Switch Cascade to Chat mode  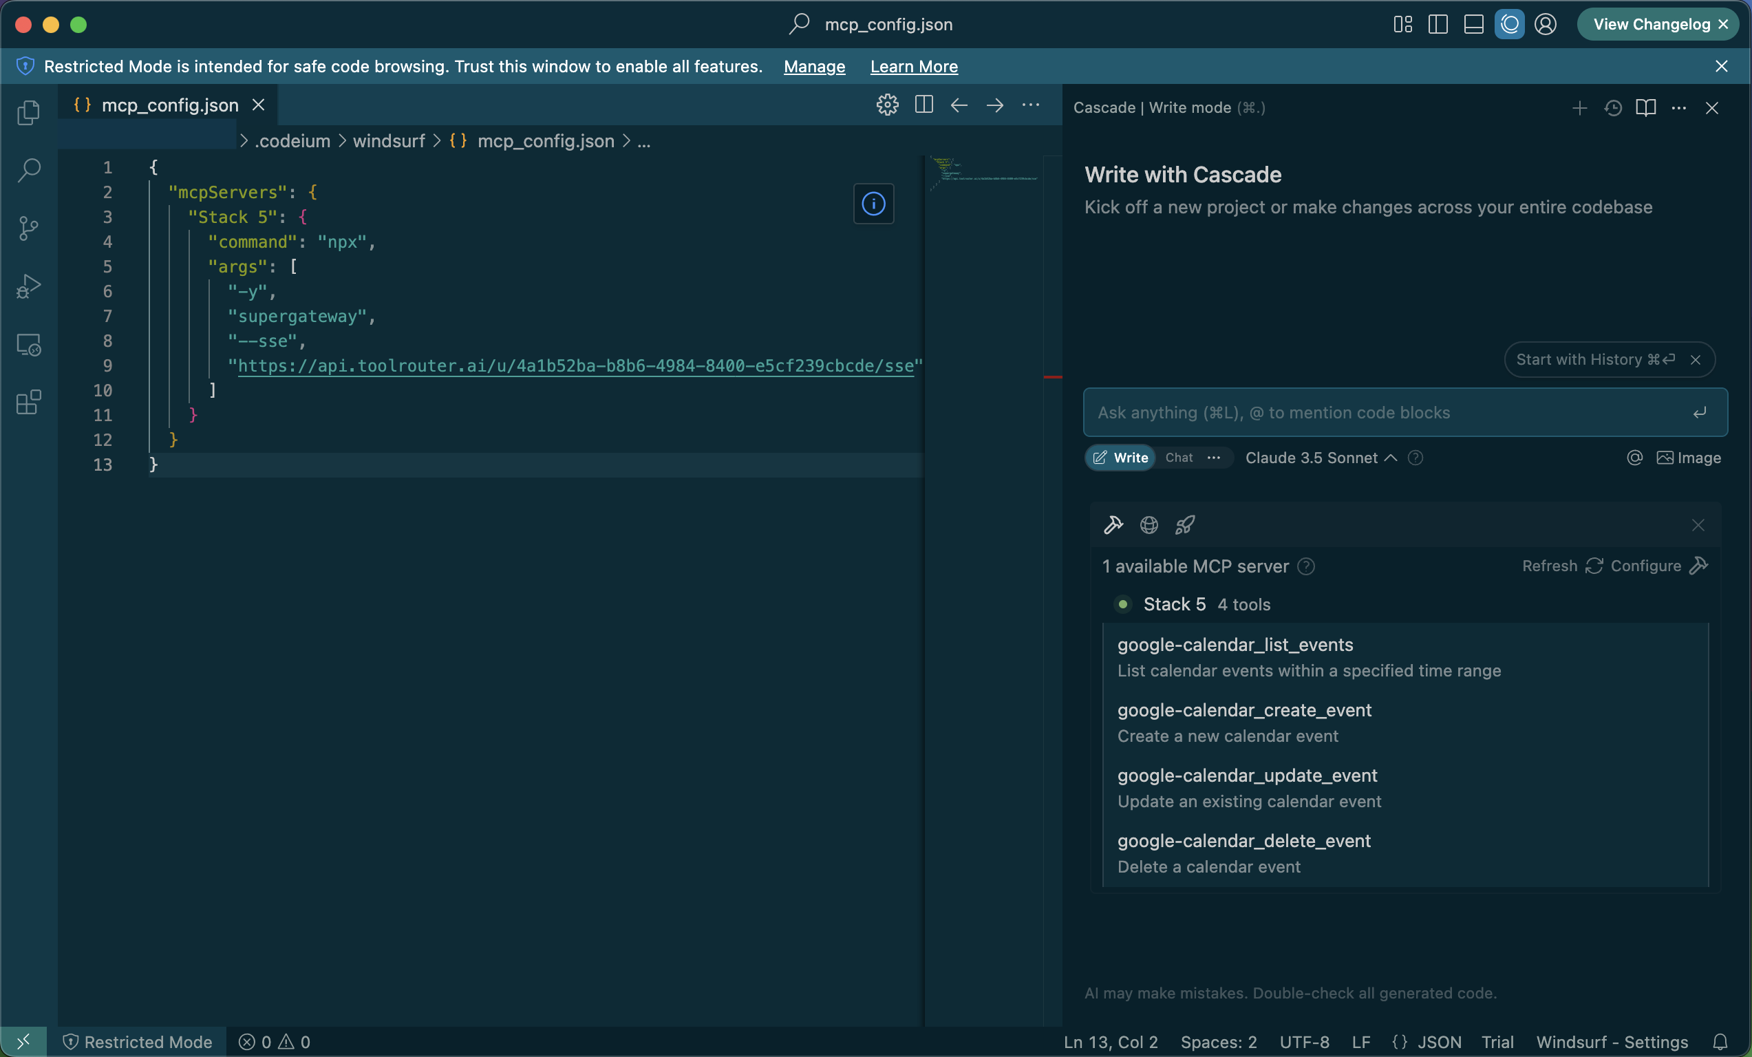pos(1178,458)
